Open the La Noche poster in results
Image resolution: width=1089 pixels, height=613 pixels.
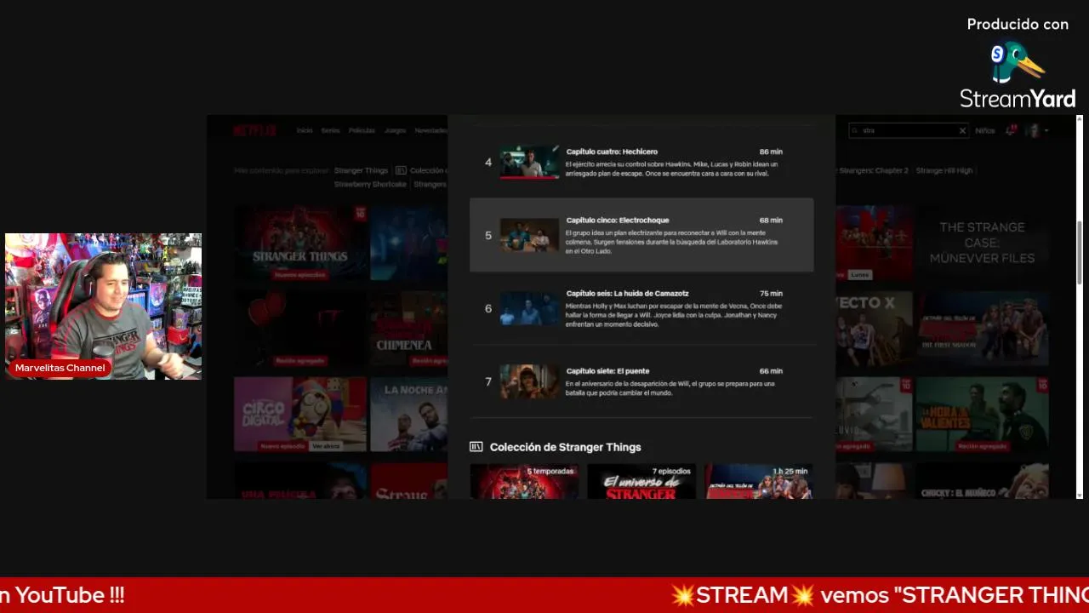410,414
